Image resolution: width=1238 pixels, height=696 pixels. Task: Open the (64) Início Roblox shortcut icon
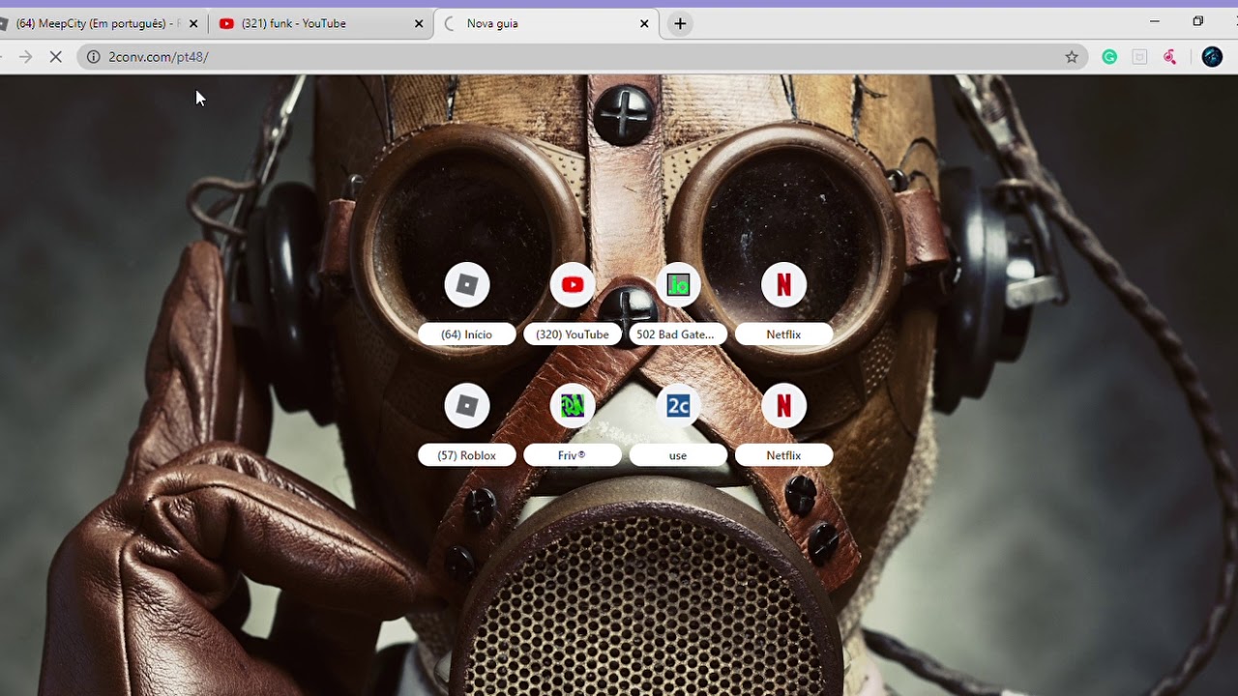(x=467, y=285)
